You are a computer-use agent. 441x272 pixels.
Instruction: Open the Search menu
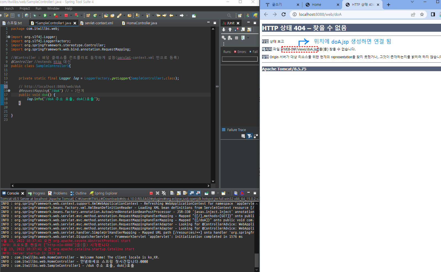click(9, 9)
